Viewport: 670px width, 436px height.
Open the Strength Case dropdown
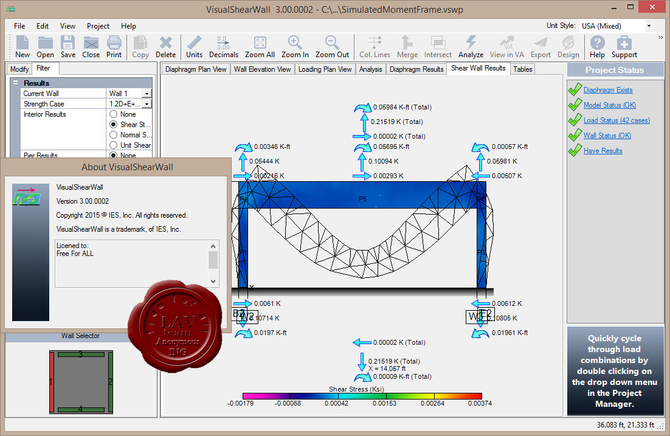coord(147,104)
